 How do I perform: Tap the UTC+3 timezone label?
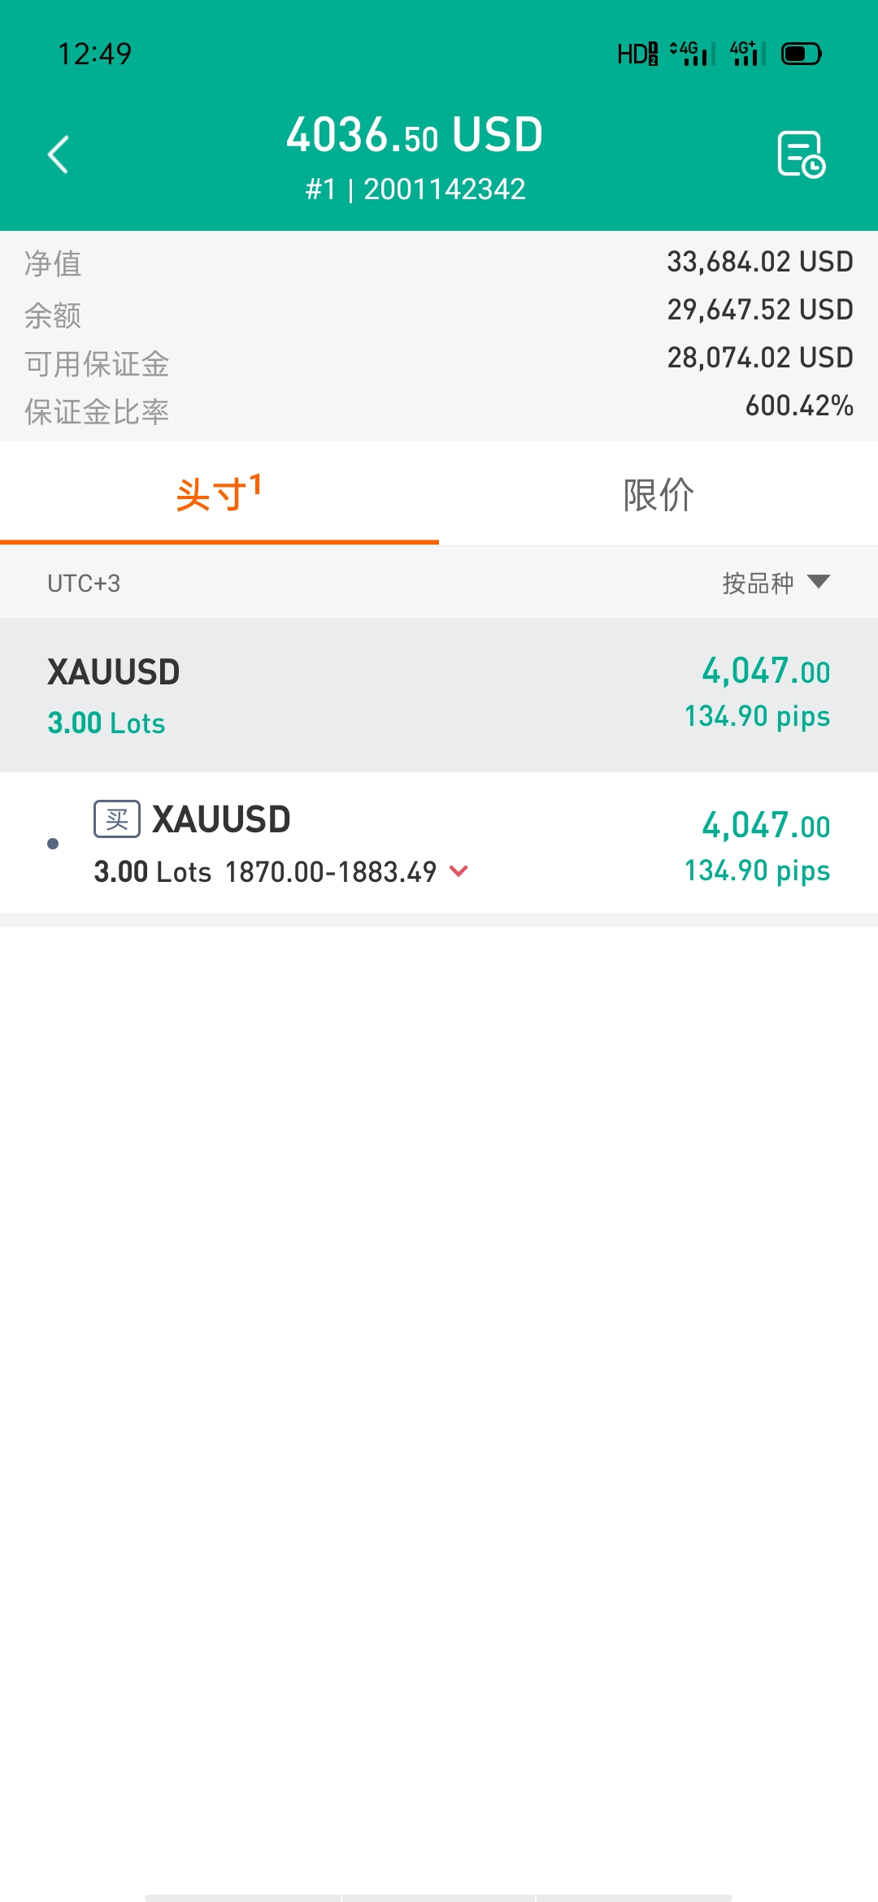pyautogui.click(x=84, y=584)
